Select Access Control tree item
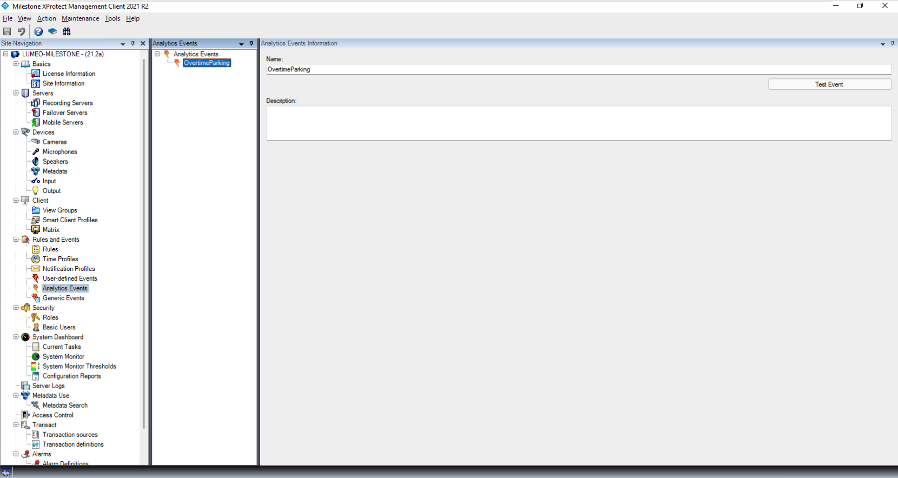898x478 pixels. coord(52,415)
